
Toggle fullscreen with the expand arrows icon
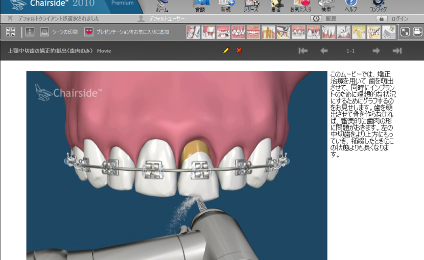(405, 32)
